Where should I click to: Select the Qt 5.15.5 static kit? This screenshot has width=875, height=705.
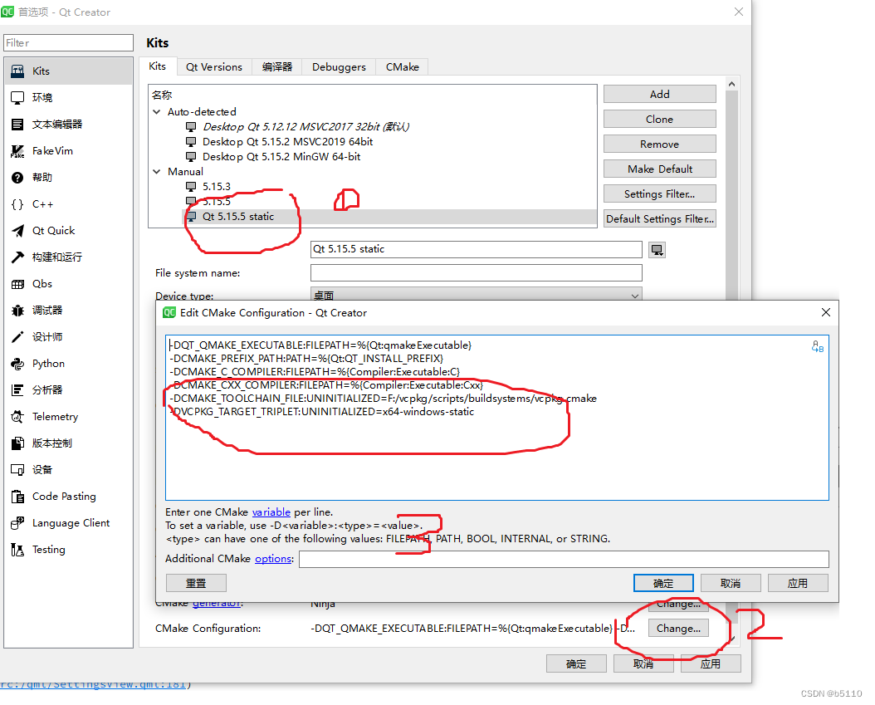point(237,217)
